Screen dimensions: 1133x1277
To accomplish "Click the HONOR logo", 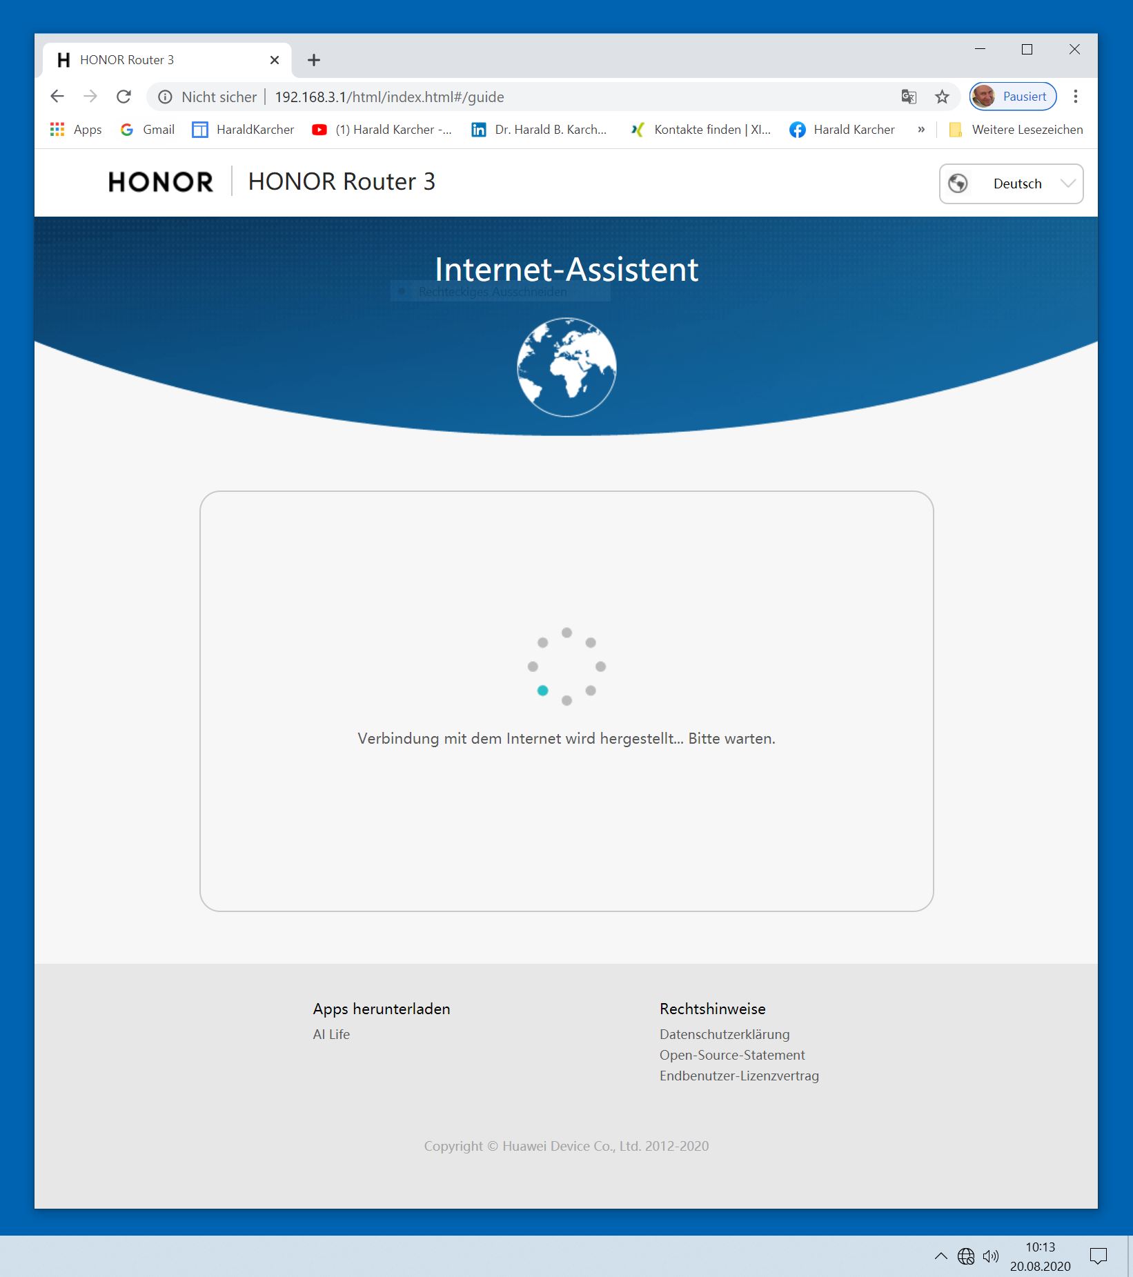I will coord(161,182).
